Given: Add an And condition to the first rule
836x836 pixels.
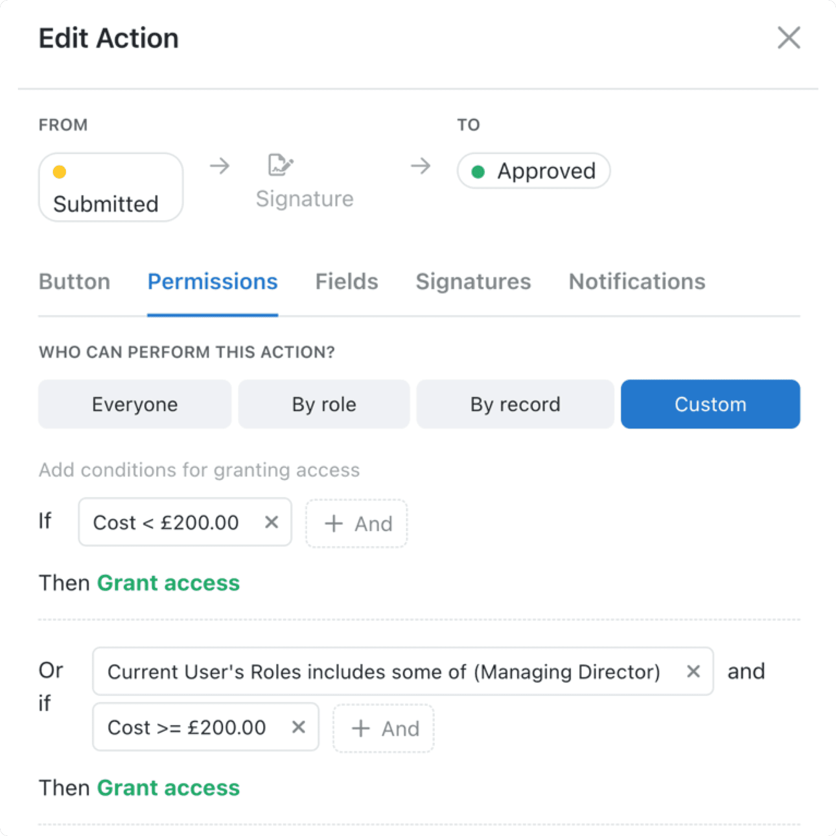Looking at the screenshot, I should click(x=356, y=523).
